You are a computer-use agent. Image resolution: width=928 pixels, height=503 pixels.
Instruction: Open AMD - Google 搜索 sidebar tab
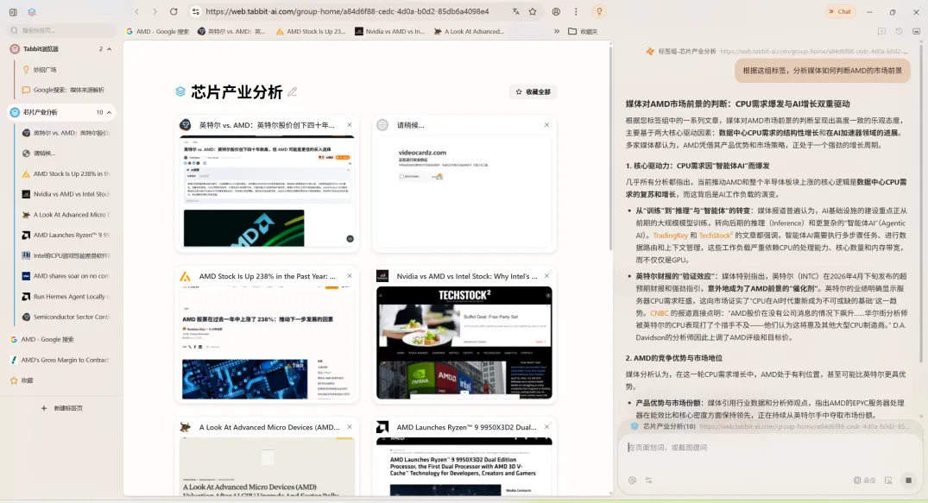pos(61,340)
